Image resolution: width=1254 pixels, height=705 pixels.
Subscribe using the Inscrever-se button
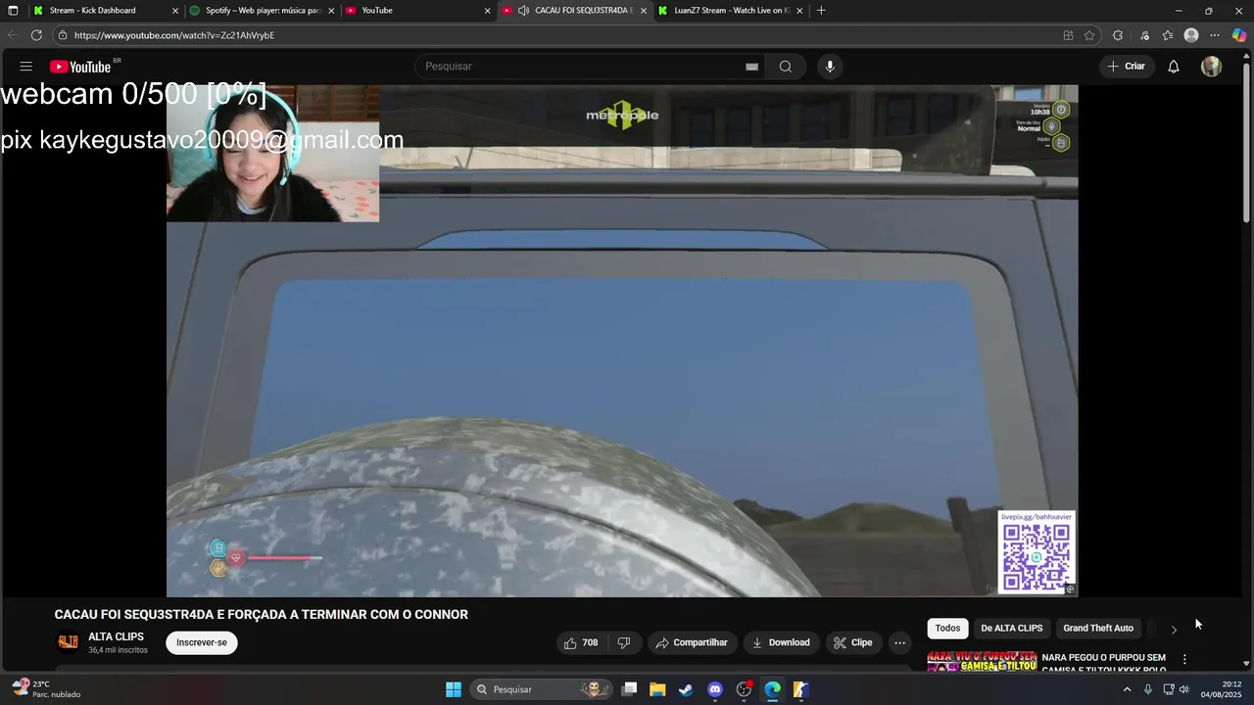(x=202, y=642)
